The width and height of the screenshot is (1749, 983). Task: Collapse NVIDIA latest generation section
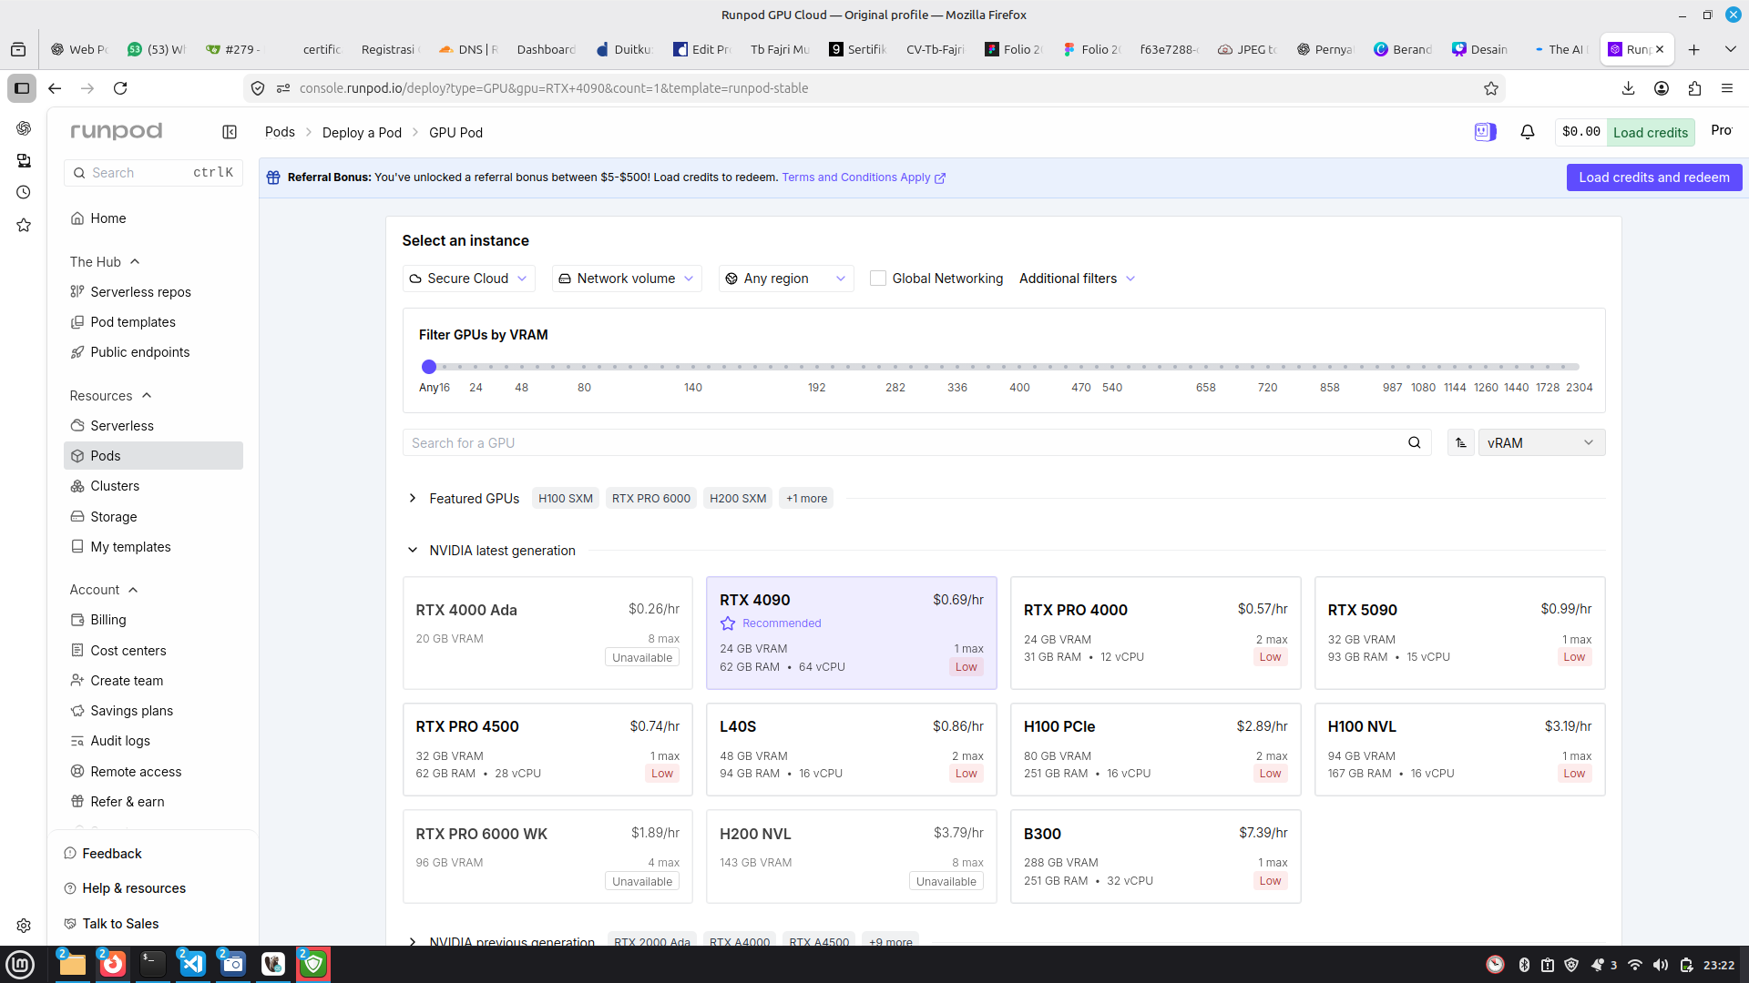click(x=413, y=551)
